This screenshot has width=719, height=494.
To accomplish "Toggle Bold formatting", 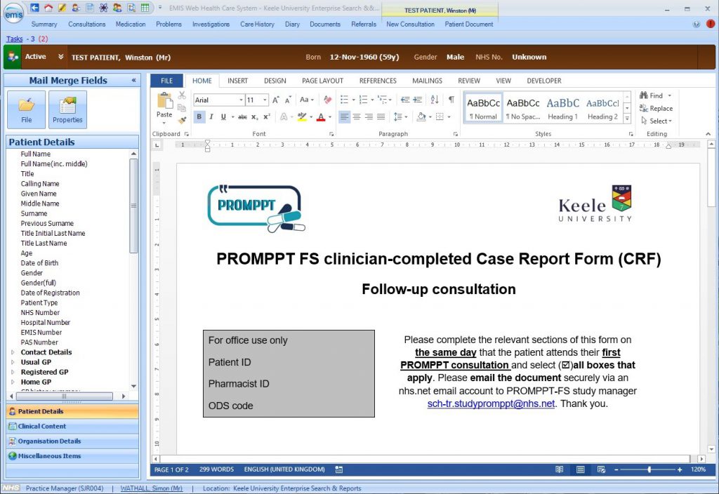I will pos(199,117).
